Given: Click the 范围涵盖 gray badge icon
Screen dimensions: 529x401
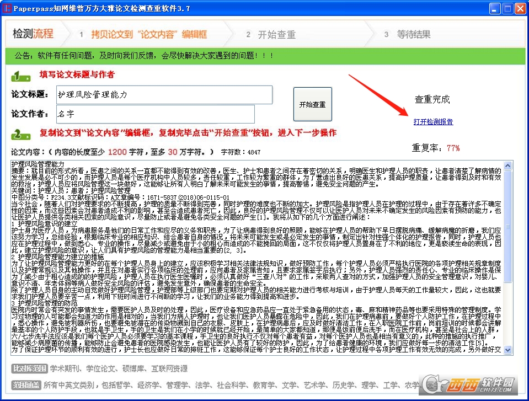Looking at the screenshot, I should pos(26,385).
